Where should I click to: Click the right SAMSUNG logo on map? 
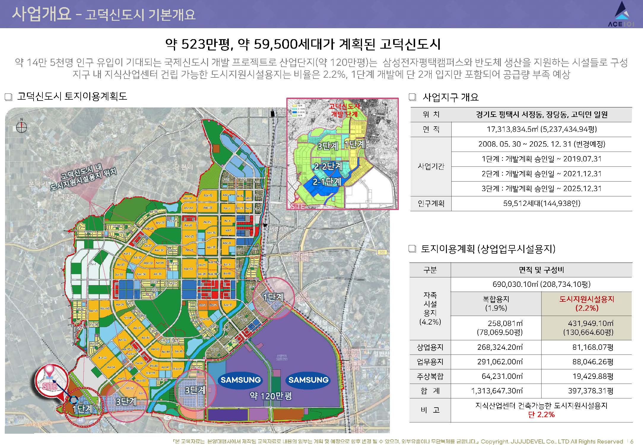pyautogui.click(x=308, y=380)
